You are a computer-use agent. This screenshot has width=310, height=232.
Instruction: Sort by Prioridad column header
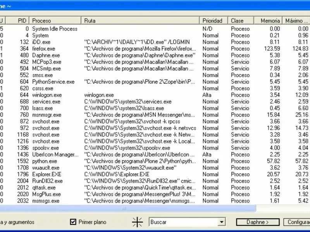(214, 20)
